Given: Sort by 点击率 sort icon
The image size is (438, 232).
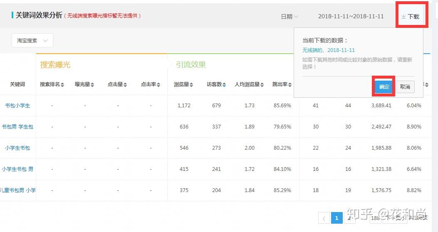Looking at the screenshot, I should [x=158, y=85].
